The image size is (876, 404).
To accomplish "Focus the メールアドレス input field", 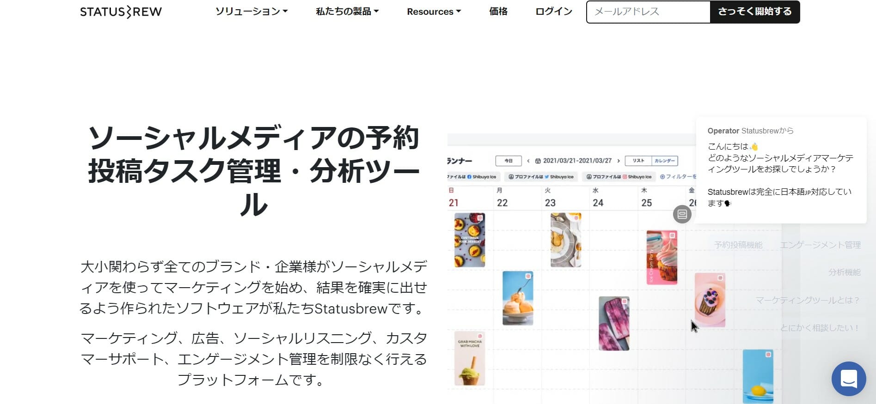I will click(648, 12).
